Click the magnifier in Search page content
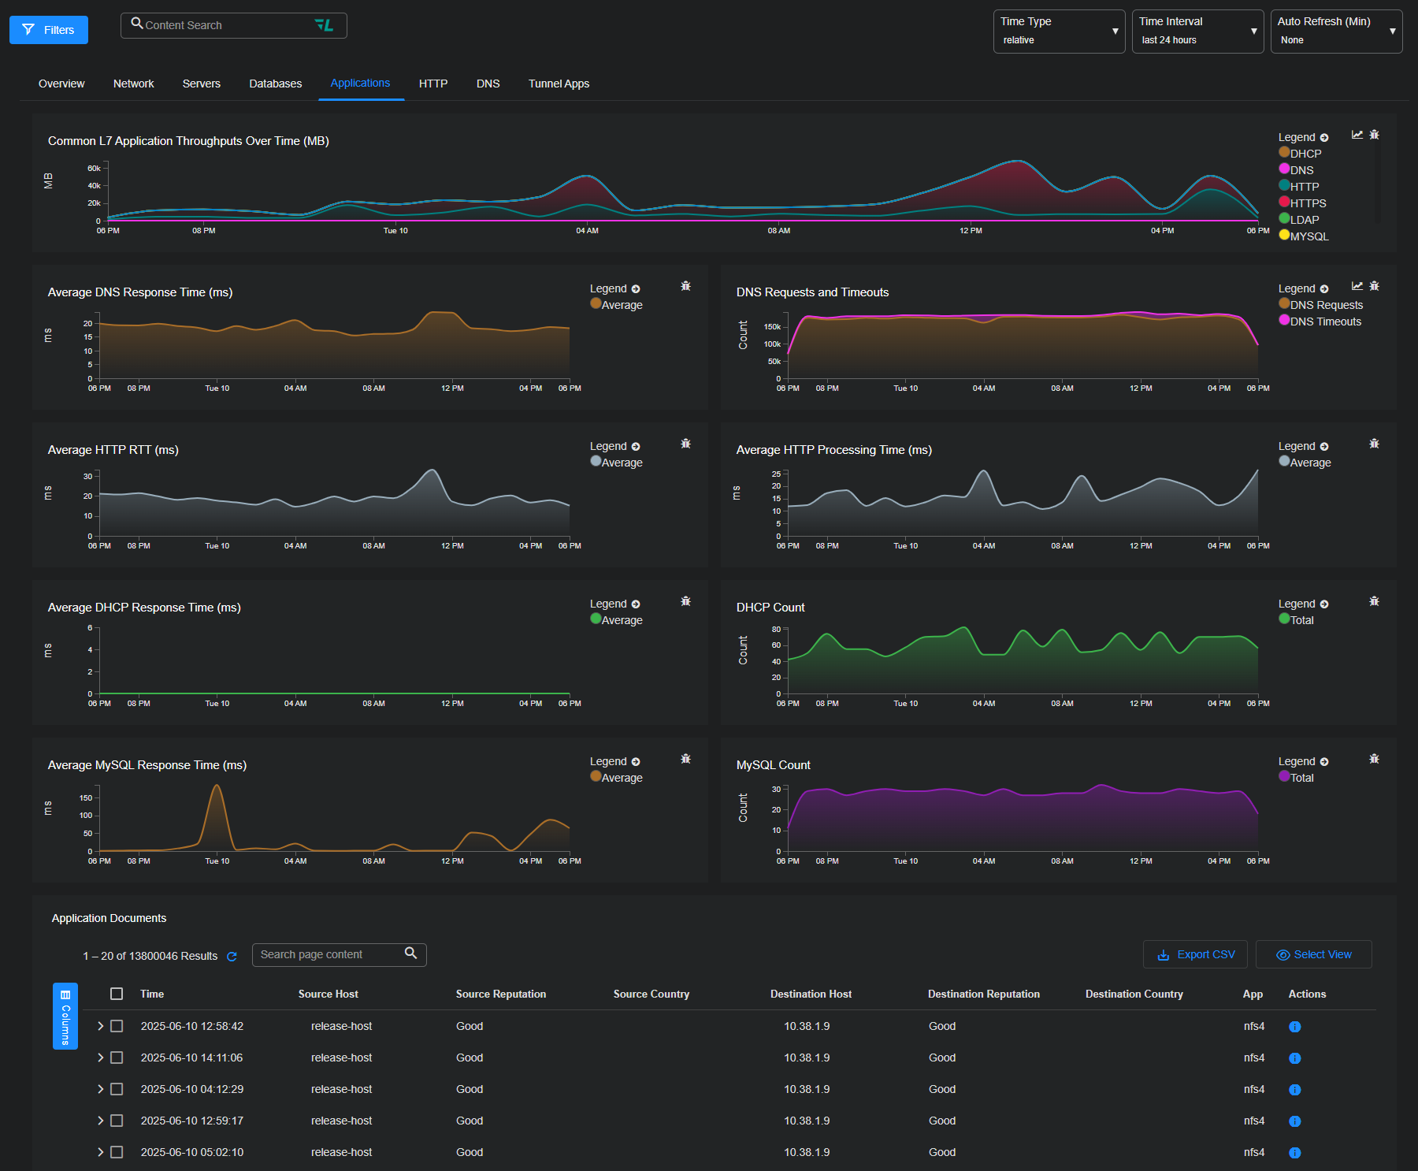 410,954
